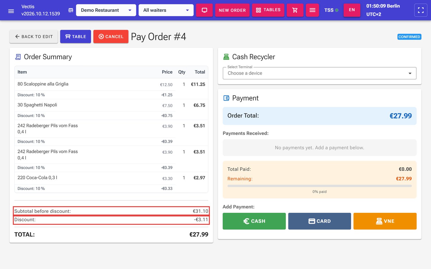Click '220 Coca-Cola 0,3 l' item
This screenshot has width=431, height=269.
37,178
